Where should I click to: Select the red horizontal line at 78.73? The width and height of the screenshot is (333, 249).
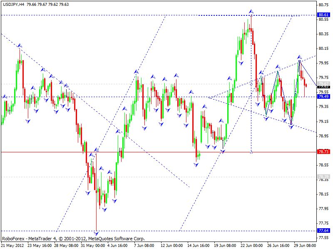pyautogui.click(x=159, y=152)
